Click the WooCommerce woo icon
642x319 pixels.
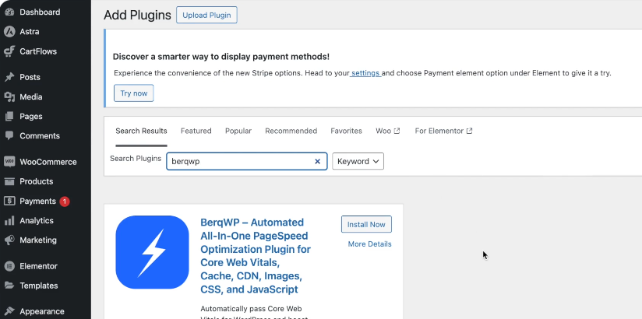coord(9,162)
